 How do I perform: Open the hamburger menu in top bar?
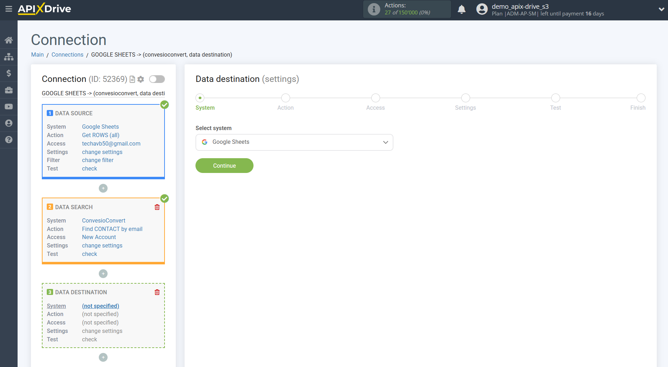[x=9, y=9]
